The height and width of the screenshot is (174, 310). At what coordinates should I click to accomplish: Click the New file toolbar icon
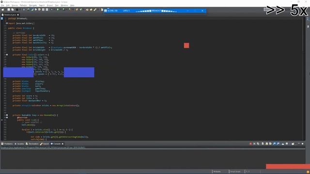[x=2, y=10]
